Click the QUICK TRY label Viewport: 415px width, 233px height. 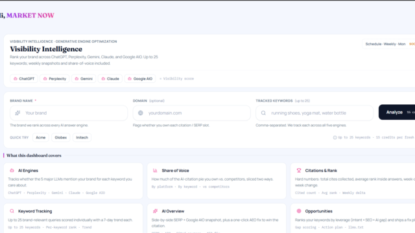pos(19,138)
